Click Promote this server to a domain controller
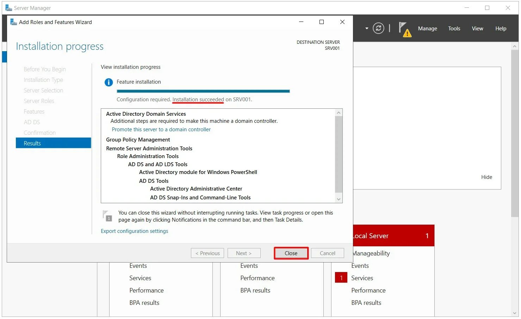The image size is (521, 319). click(x=161, y=130)
